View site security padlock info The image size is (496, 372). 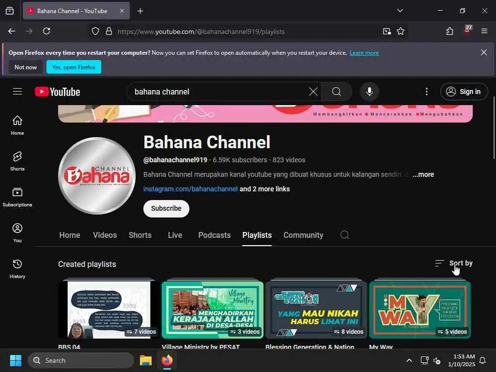[x=109, y=31]
